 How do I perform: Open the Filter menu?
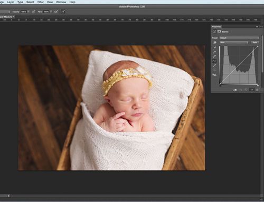point(41,2)
